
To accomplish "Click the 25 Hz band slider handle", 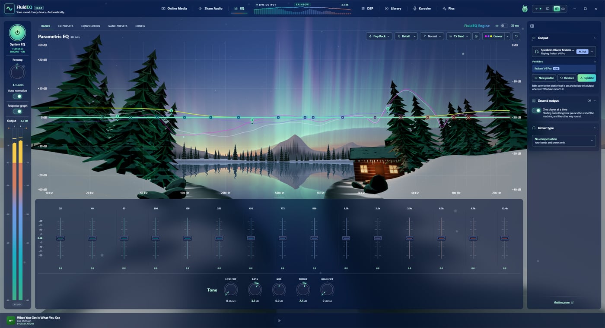I will pyautogui.click(x=60, y=238).
